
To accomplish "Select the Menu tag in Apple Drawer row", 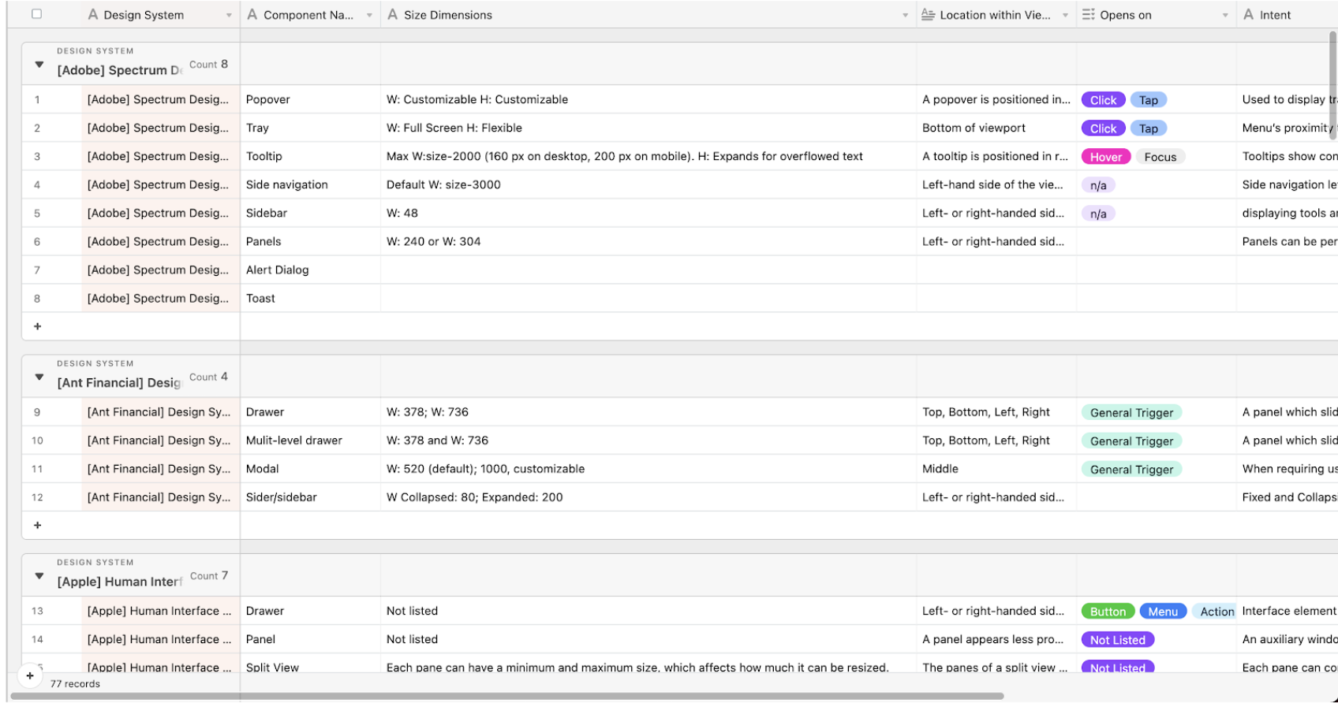I will (x=1163, y=612).
